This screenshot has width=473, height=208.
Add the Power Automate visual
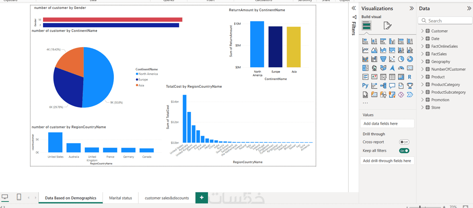pyautogui.click(x=410, y=95)
